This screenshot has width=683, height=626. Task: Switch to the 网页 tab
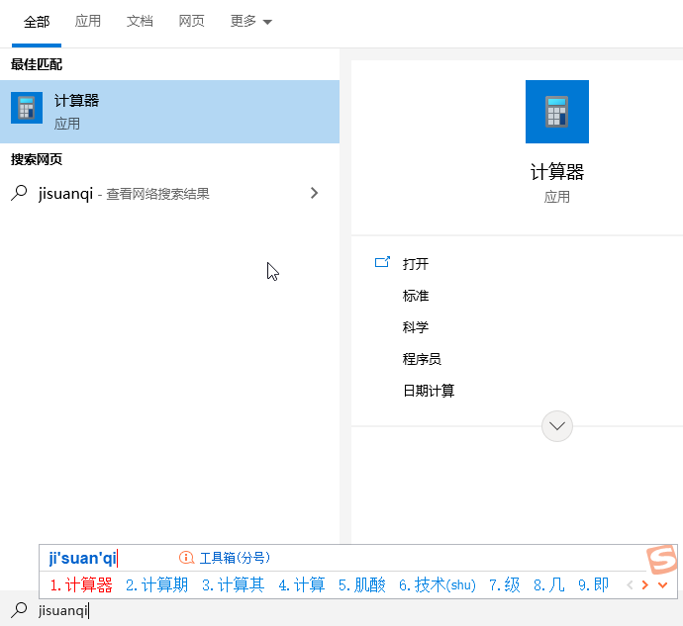191,21
